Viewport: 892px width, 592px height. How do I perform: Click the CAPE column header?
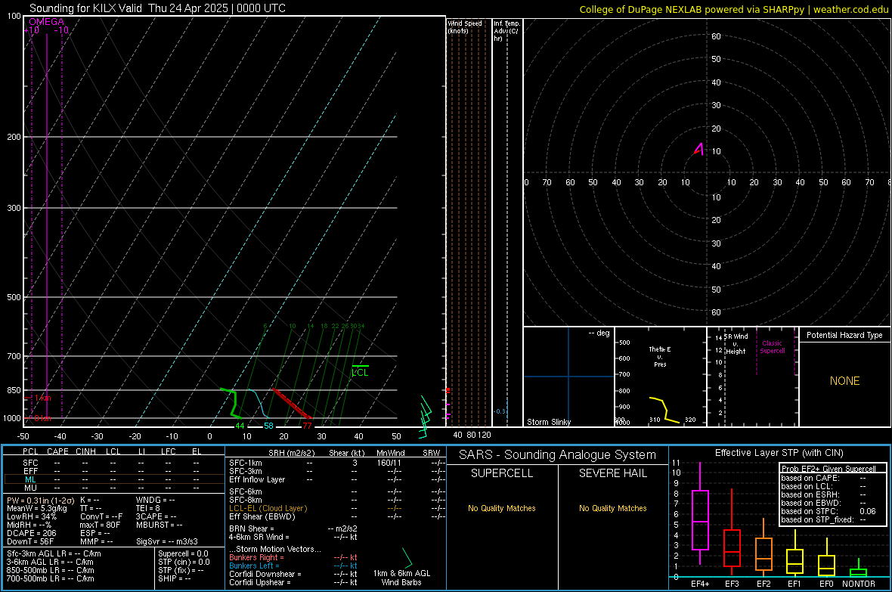click(x=57, y=451)
